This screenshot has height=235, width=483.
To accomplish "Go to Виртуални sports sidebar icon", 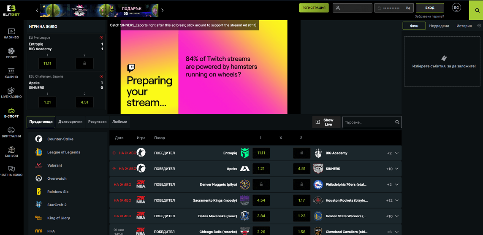I will tap(11, 132).
